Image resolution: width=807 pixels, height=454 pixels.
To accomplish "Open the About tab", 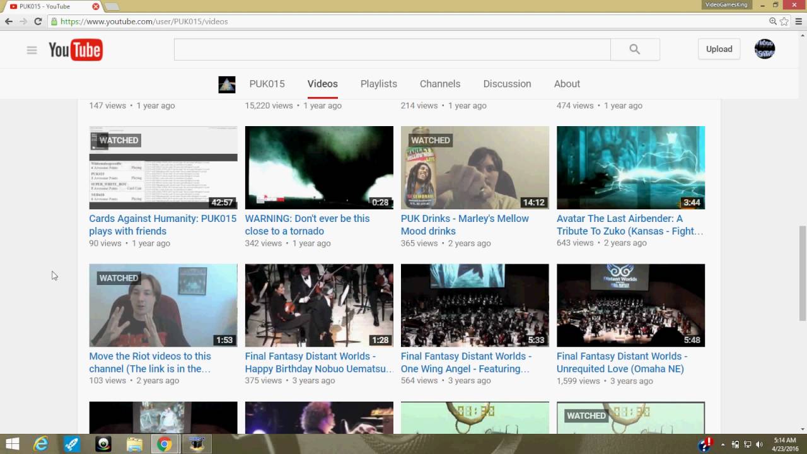I will click(x=567, y=84).
